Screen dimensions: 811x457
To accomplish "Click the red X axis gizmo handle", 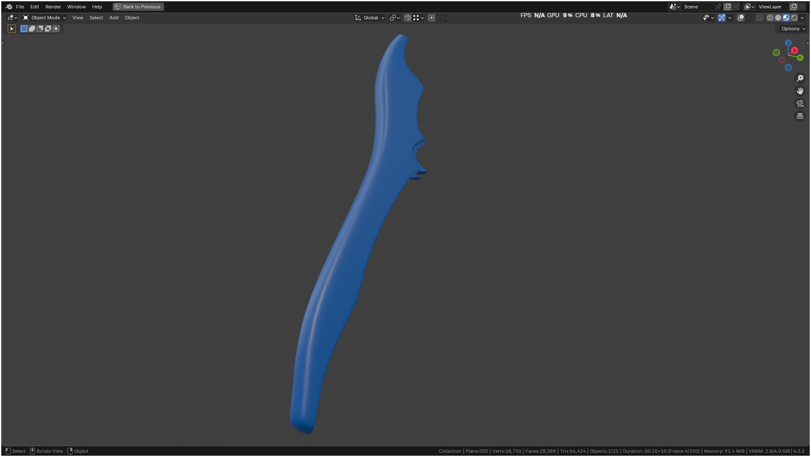I will 795,50.
